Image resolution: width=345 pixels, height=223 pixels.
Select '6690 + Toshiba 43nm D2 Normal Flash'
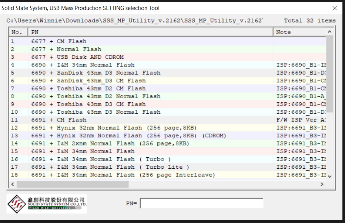pyautogui.click(x=168, y=96)
